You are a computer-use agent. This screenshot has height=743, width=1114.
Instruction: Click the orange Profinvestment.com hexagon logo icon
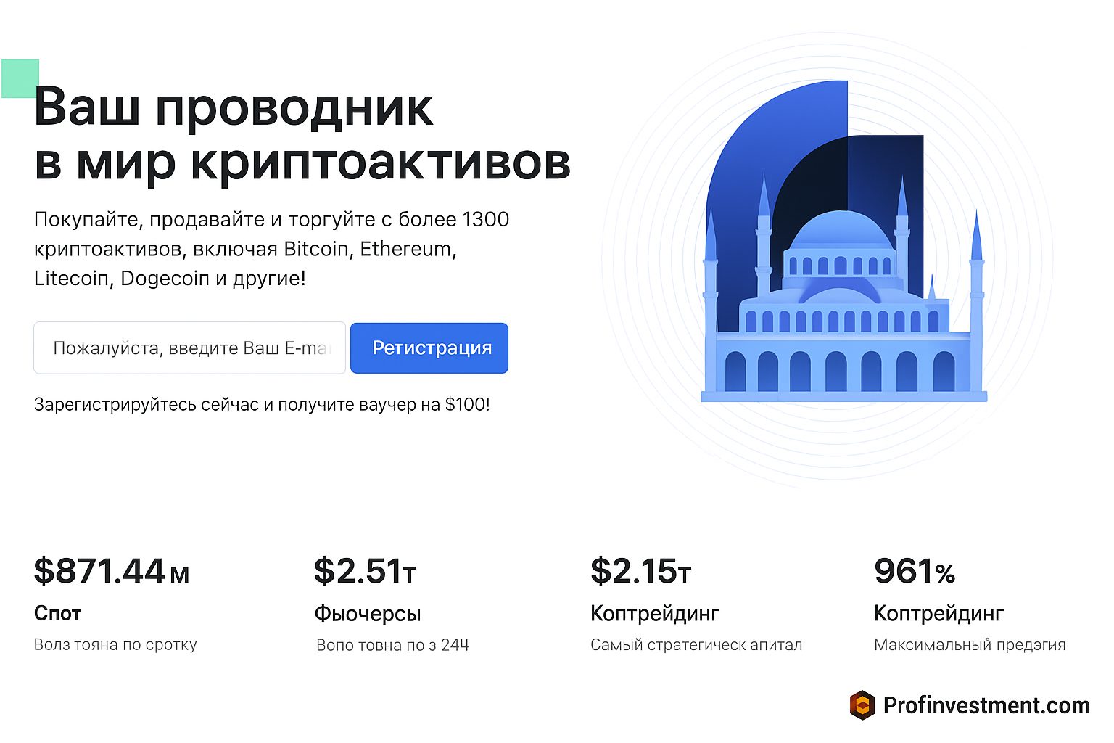(x=863, y=705)
